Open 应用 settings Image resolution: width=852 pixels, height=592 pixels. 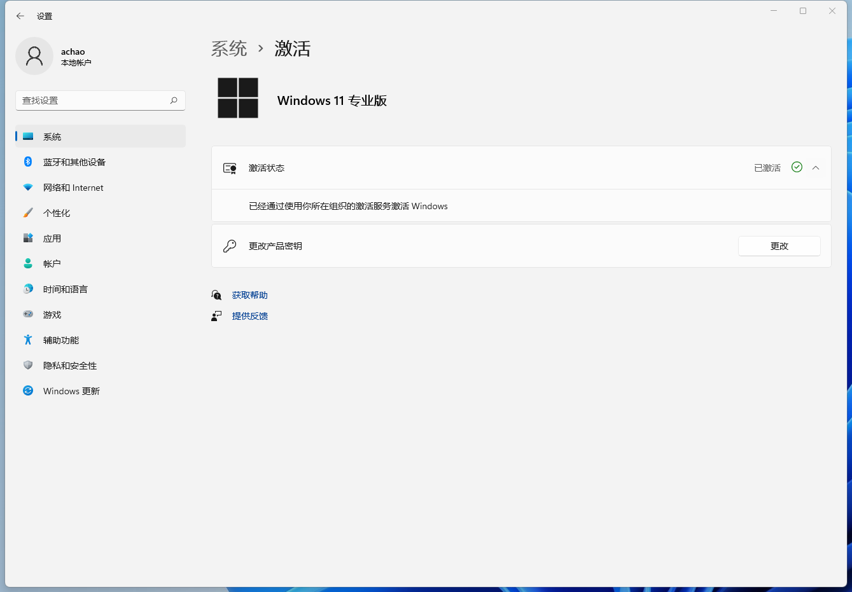[101, 238]
